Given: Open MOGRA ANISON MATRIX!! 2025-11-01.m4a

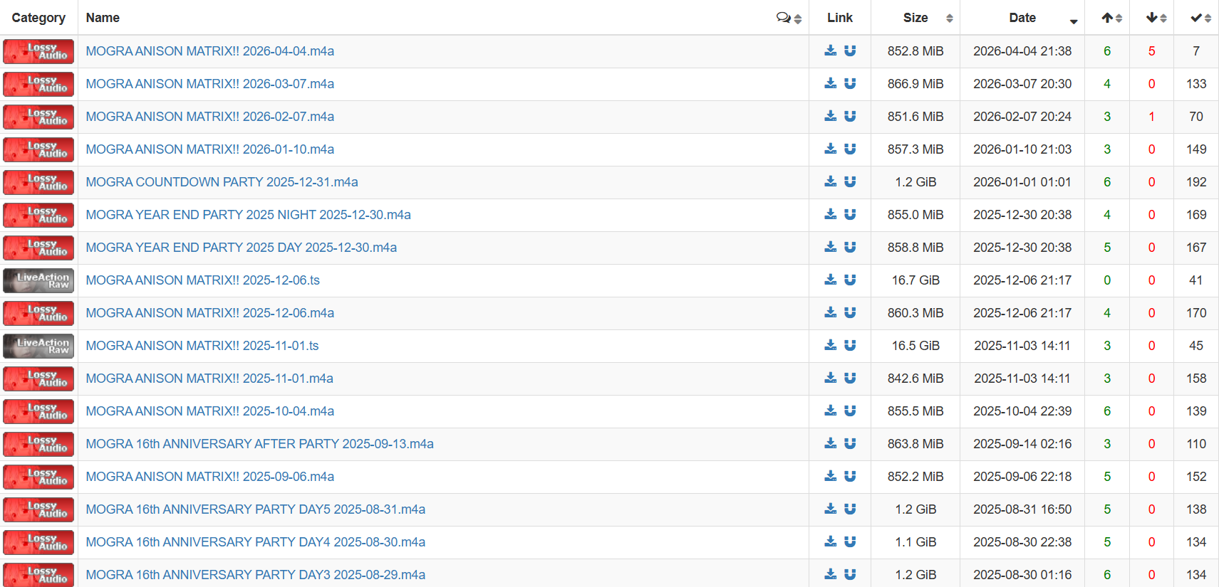Looking at the screenshot, I should coord(209,379).
